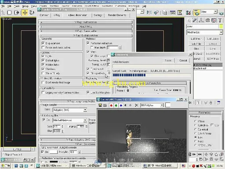The image size is (225, 169).
Task: Click the pin stack icon under modifier stack
Action: (190, 103)
